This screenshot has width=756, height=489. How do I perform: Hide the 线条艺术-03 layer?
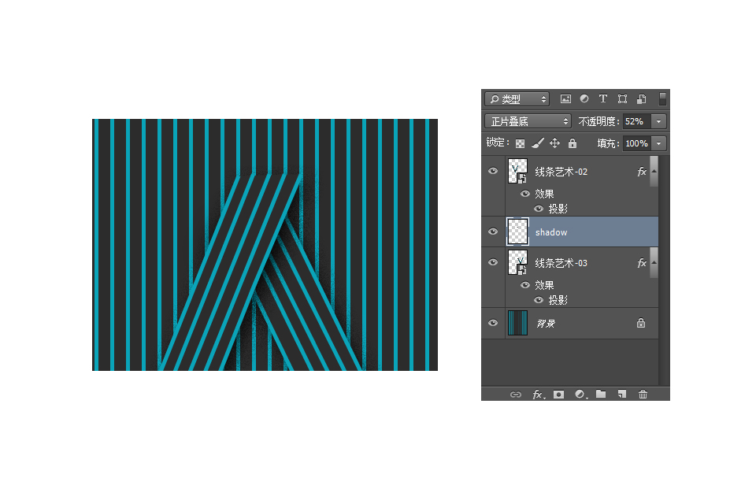[493, 262]
